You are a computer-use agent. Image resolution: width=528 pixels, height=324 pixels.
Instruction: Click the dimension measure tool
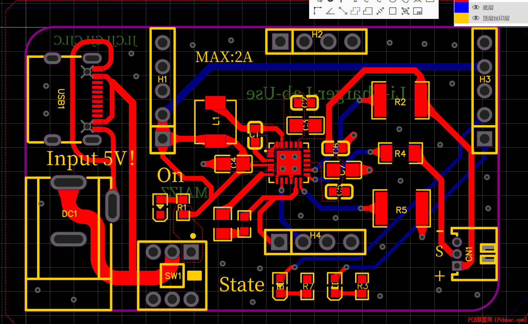380,11
